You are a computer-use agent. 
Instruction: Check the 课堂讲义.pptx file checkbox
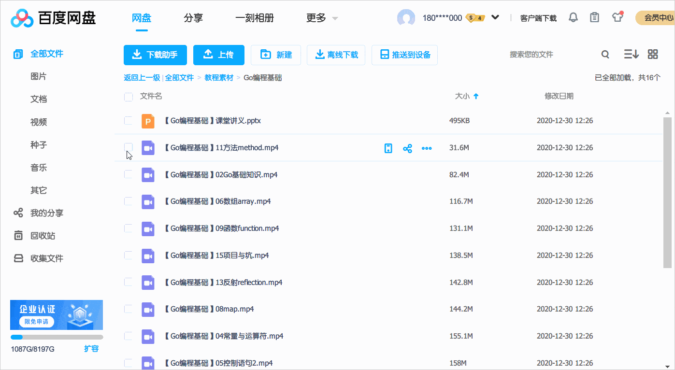point(129,121)
